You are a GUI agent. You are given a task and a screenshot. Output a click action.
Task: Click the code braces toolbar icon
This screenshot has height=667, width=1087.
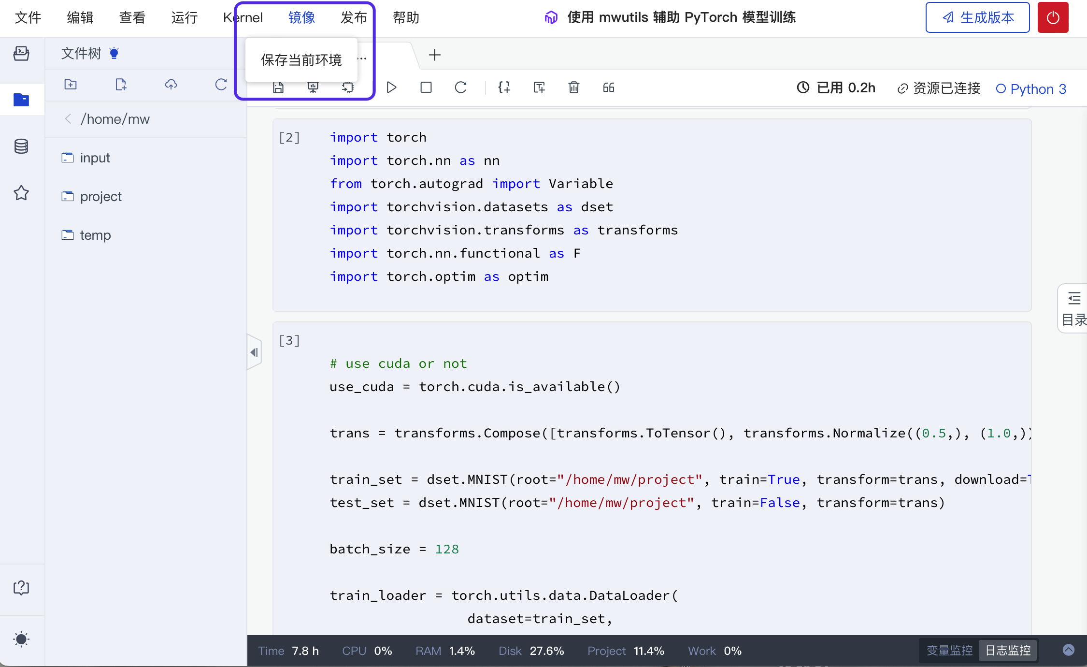click(x=504, y=87)
